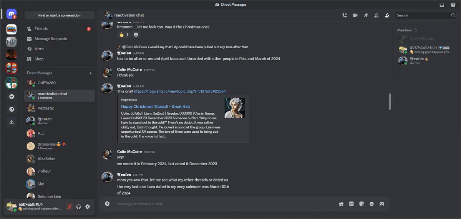
Task: Open the Shop page
Action: coord(59,59)
